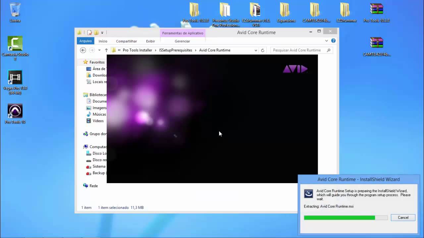Open the Imagens library
The width and height of the screenshot is (424, 238).
[96, 108]
